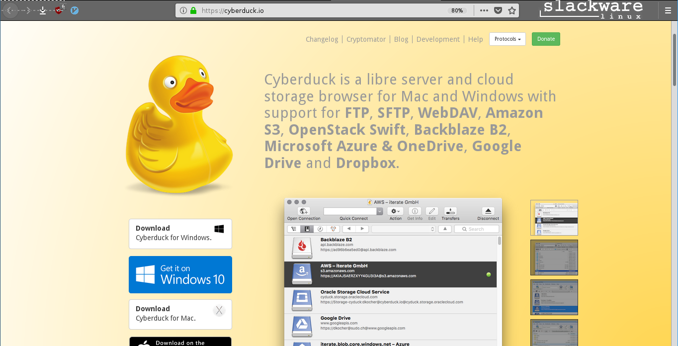
Task: Bookmark this page with the star
Action: click(511, 10)
